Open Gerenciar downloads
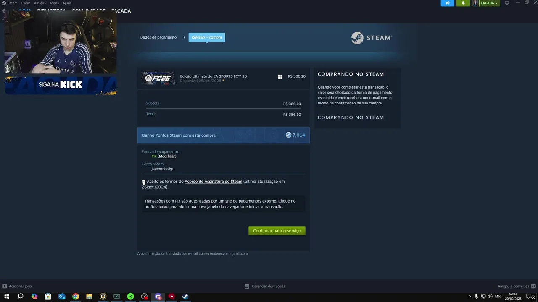Screen dimensions: 538x302 coord(268,286)
